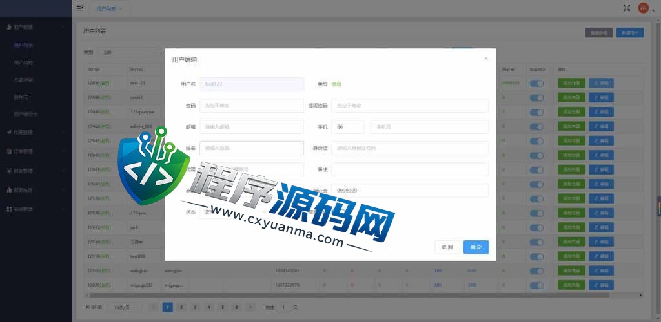Open the user avatar menu
This screenshot has width=661, height=322.
pos(643,8)
